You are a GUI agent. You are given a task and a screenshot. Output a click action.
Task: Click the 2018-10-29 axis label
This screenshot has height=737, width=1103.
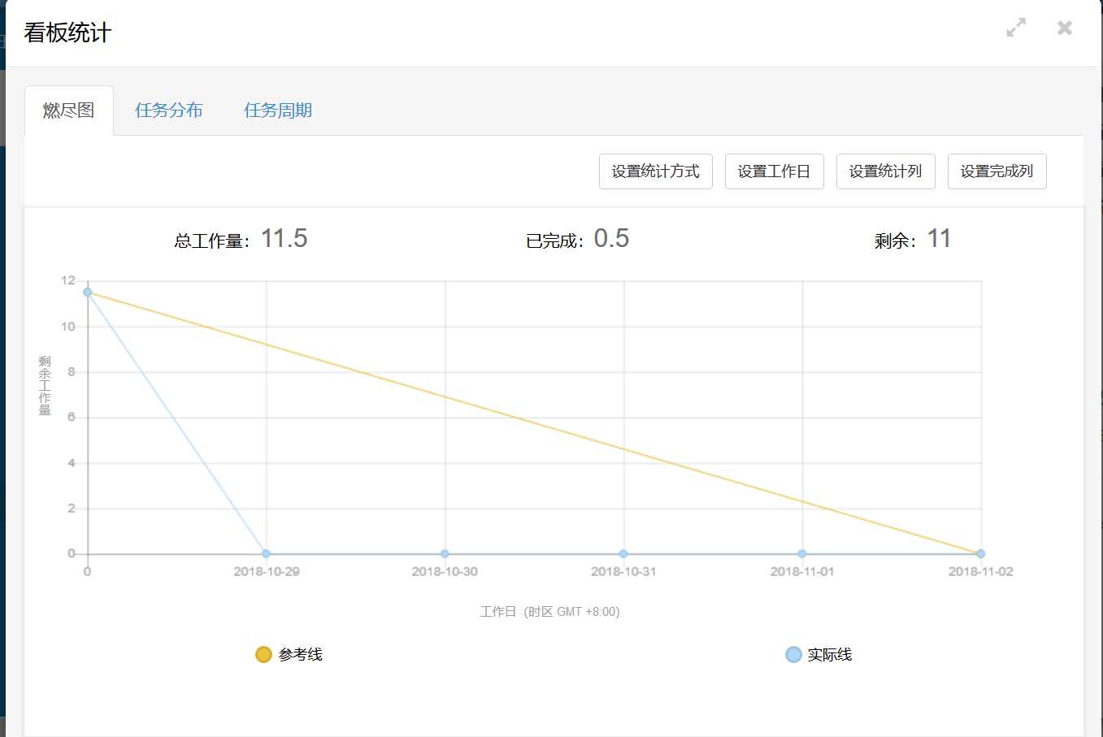coord(267,572)
